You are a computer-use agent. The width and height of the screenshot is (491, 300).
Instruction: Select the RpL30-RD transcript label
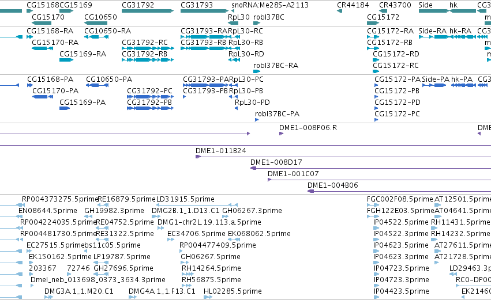coord(246,54)
